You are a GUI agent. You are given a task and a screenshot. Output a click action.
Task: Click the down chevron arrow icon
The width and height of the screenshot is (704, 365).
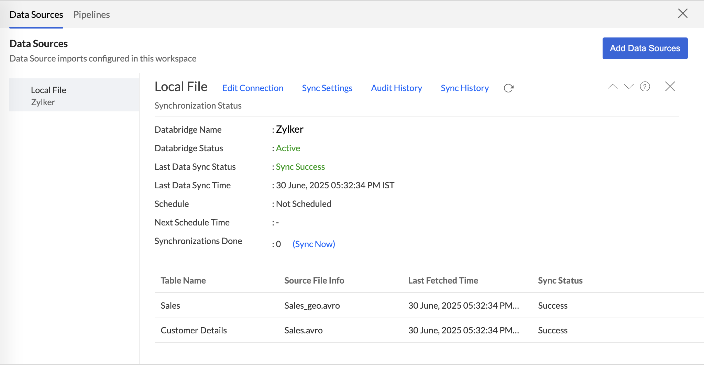click(629, 87)
